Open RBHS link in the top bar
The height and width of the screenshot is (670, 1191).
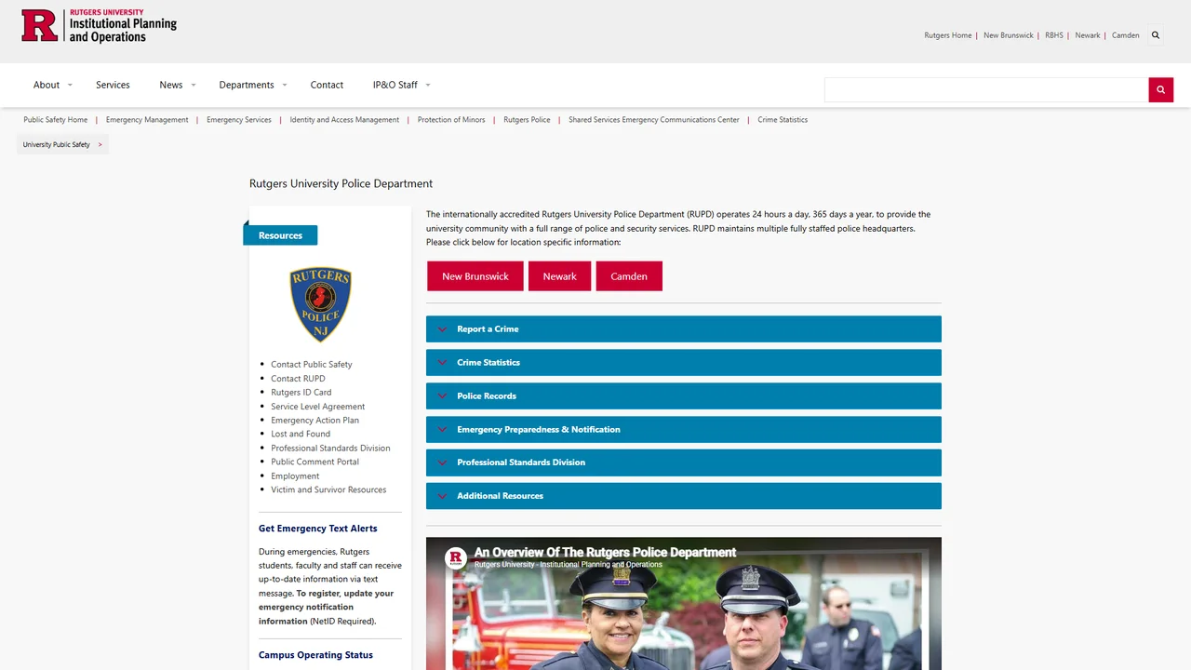[1054, 35]
